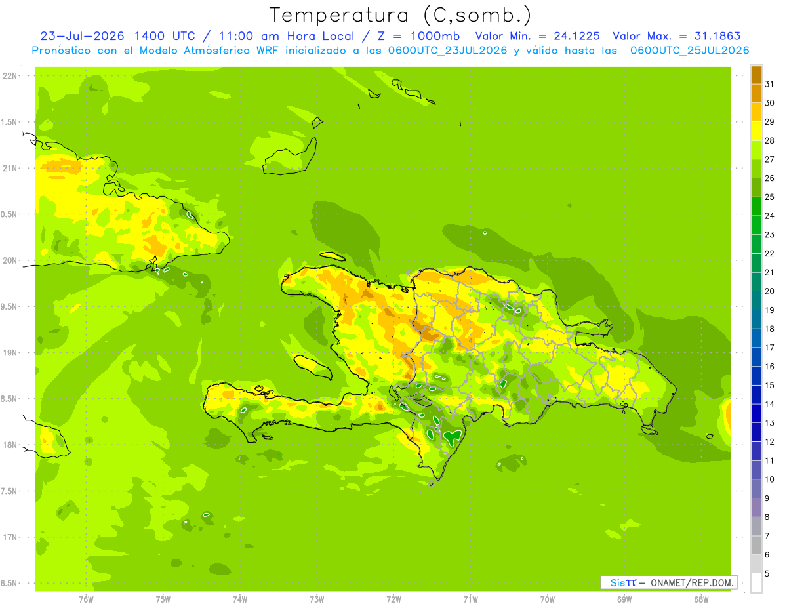The width and height of the screenshot is (787, 608).
Task: Click the legend color band between 24 and 25
Action: click(x=756, y=206)
